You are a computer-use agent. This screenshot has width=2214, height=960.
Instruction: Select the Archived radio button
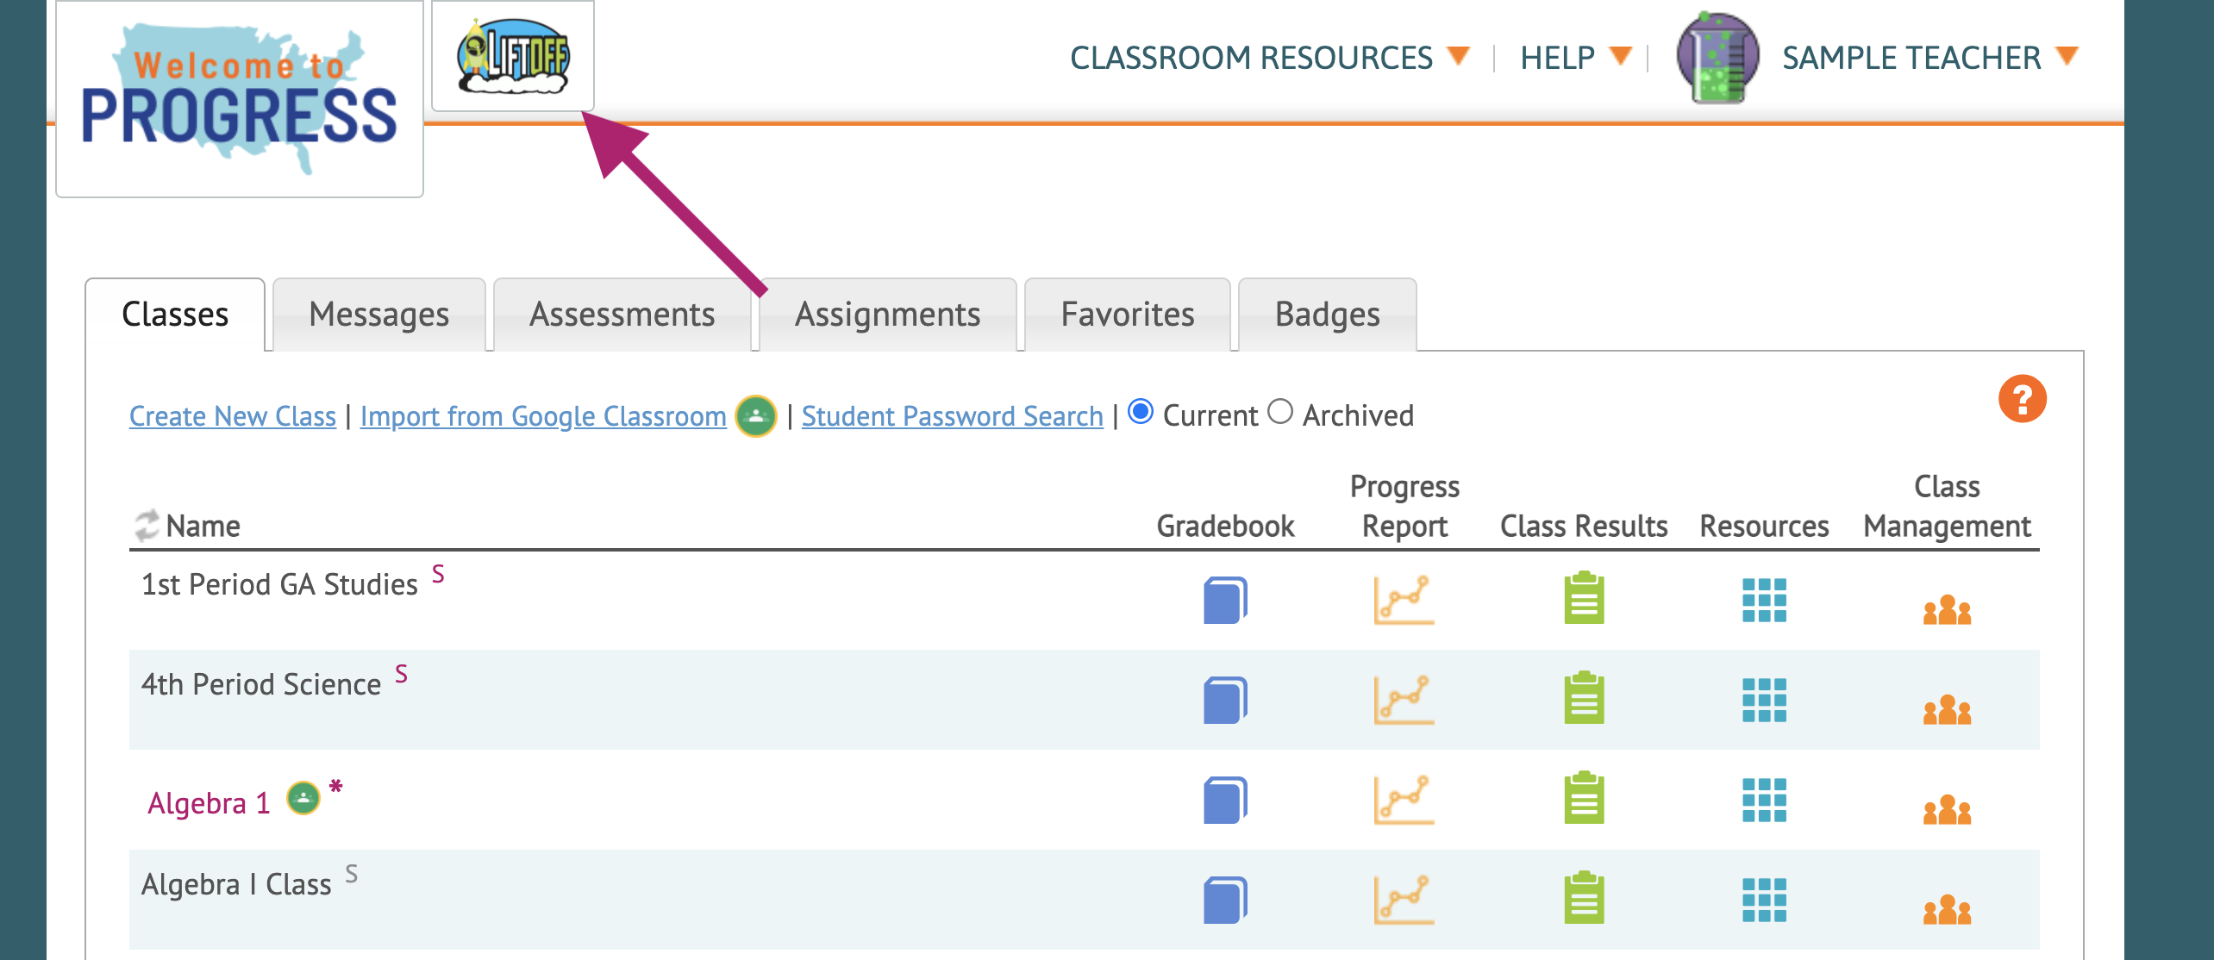coord(1280,412)
